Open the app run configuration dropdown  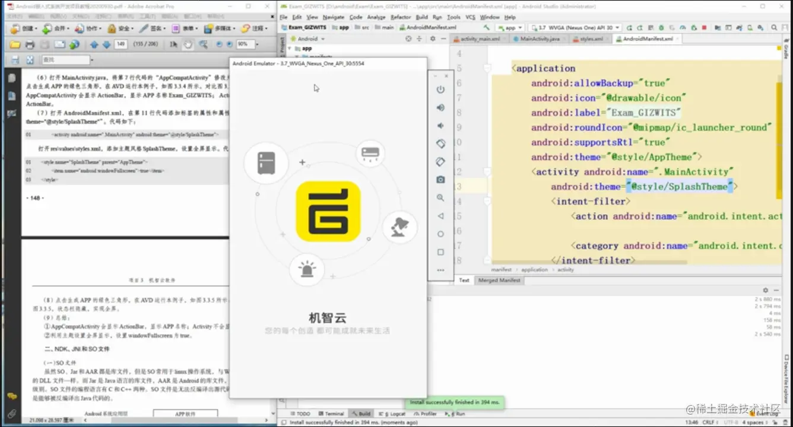(510, 27)
